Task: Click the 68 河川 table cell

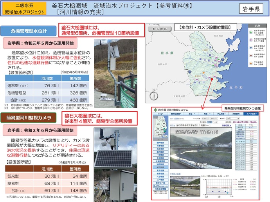Action: tap(47, 183)
